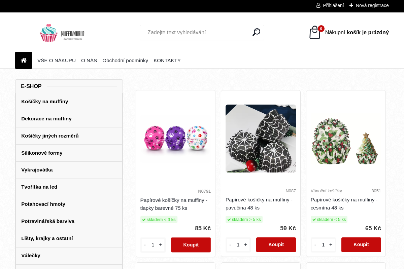This screenshot has width=404, height=269.
Task: Increase quantity of tlapky barevné košíčky
Action: coord(160,245)
